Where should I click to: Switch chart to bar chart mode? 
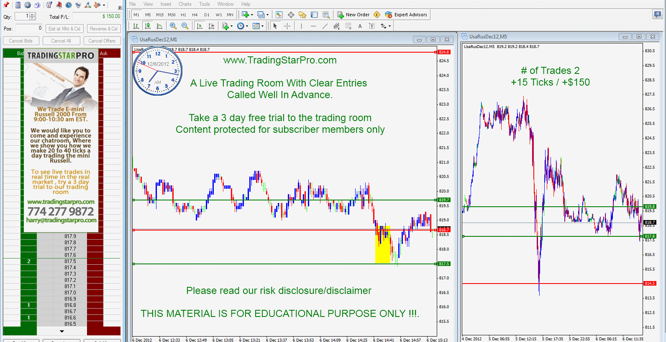coord(136,26)
